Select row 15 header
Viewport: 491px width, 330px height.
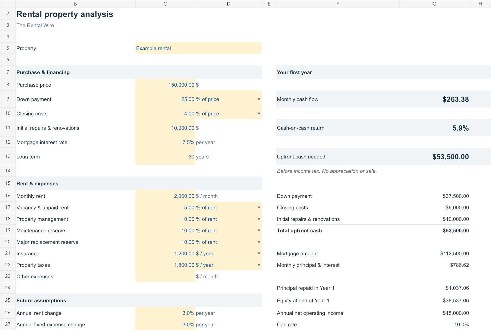[8, 183]
